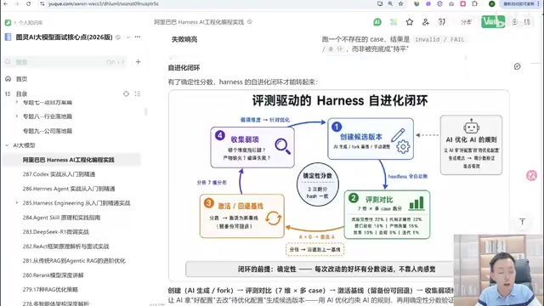544x306 pixels.
Task: Select 目录 in sidebar
Action: tap(21, 94)
